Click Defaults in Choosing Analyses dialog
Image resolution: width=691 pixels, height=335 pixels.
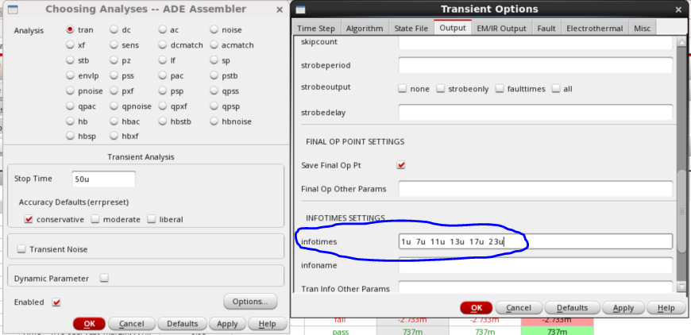pyautogui.click(x=182, y=324)
